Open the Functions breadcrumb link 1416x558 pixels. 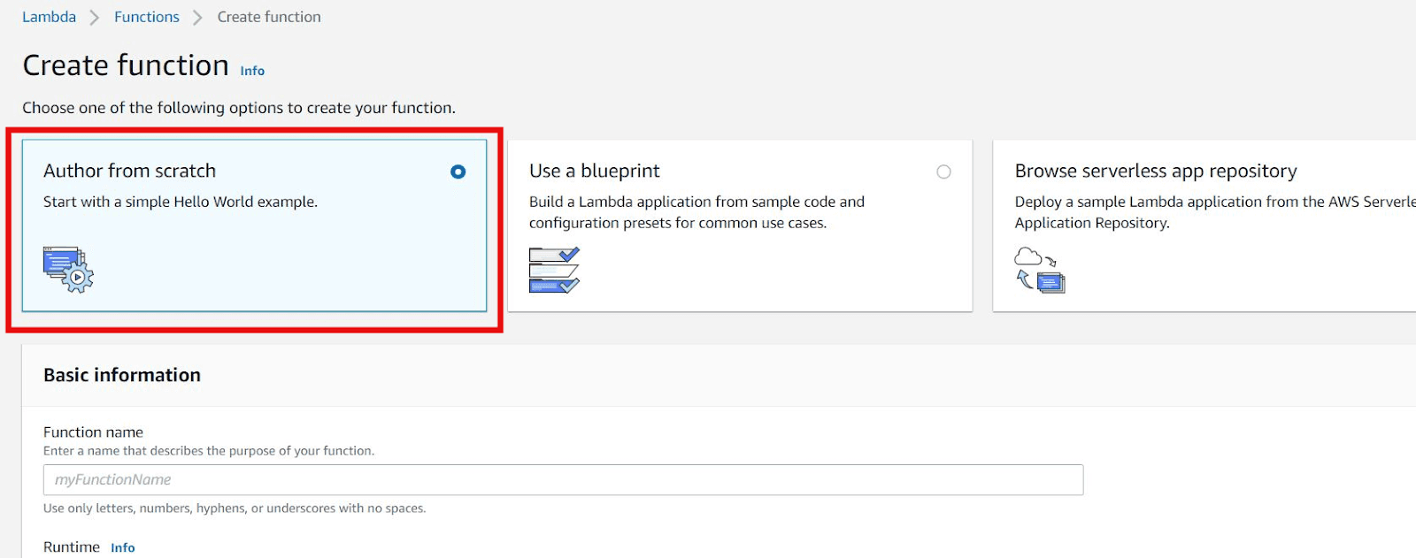(x=147, y=17)
